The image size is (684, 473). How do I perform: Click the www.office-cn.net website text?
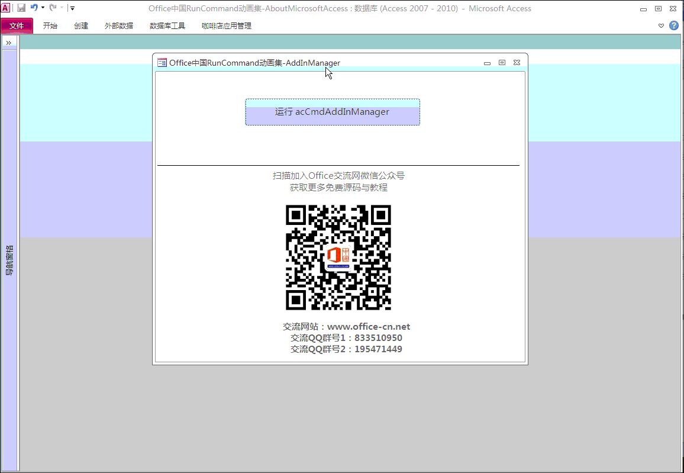click(x=369, y=326)
